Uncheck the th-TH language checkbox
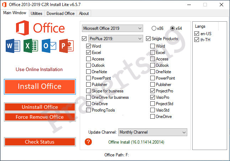 tap(197, 40)
